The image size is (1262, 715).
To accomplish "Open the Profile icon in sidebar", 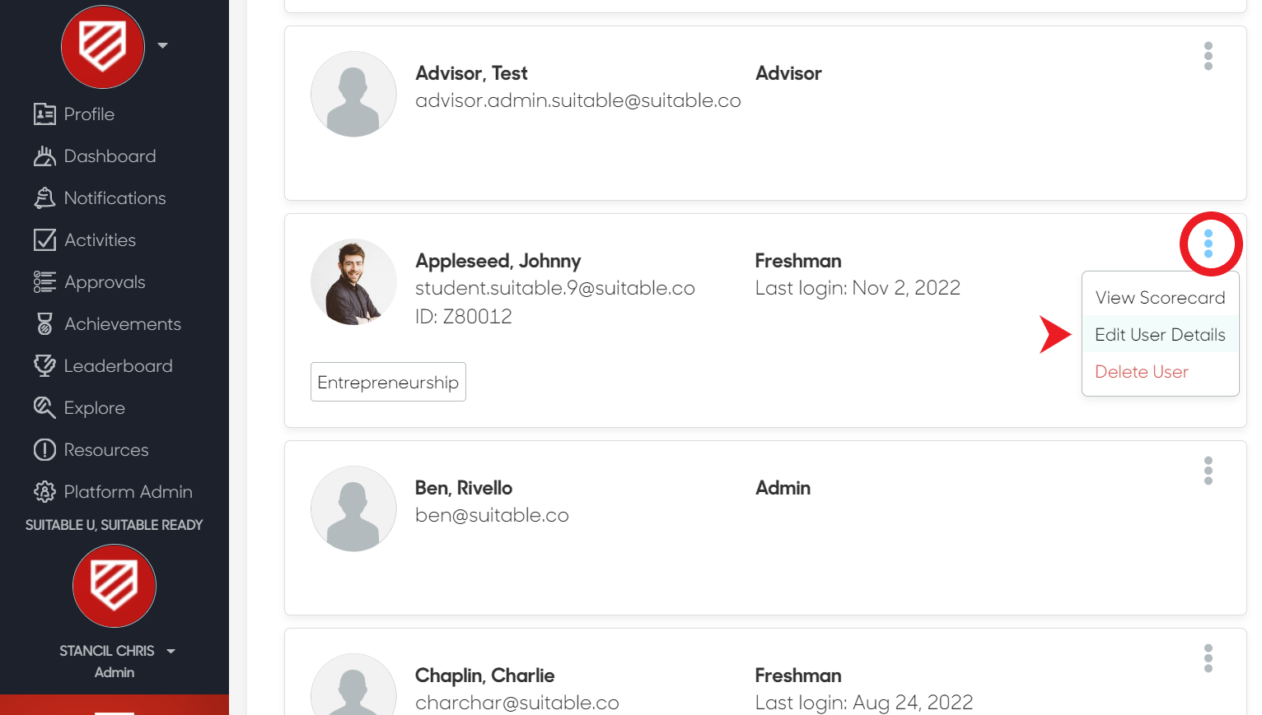I will pyautogui.click(x=44, y=114).
